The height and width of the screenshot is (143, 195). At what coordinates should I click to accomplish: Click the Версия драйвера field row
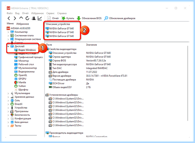pyautogui.click(x=88, y=76)
